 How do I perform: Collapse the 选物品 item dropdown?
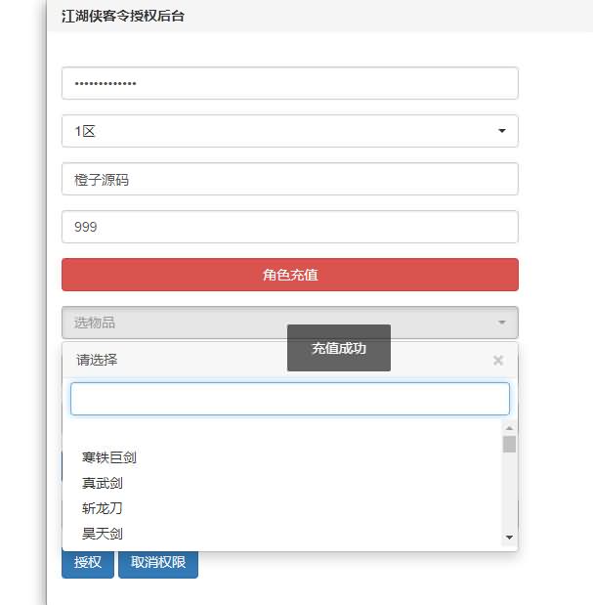[289, 323]
